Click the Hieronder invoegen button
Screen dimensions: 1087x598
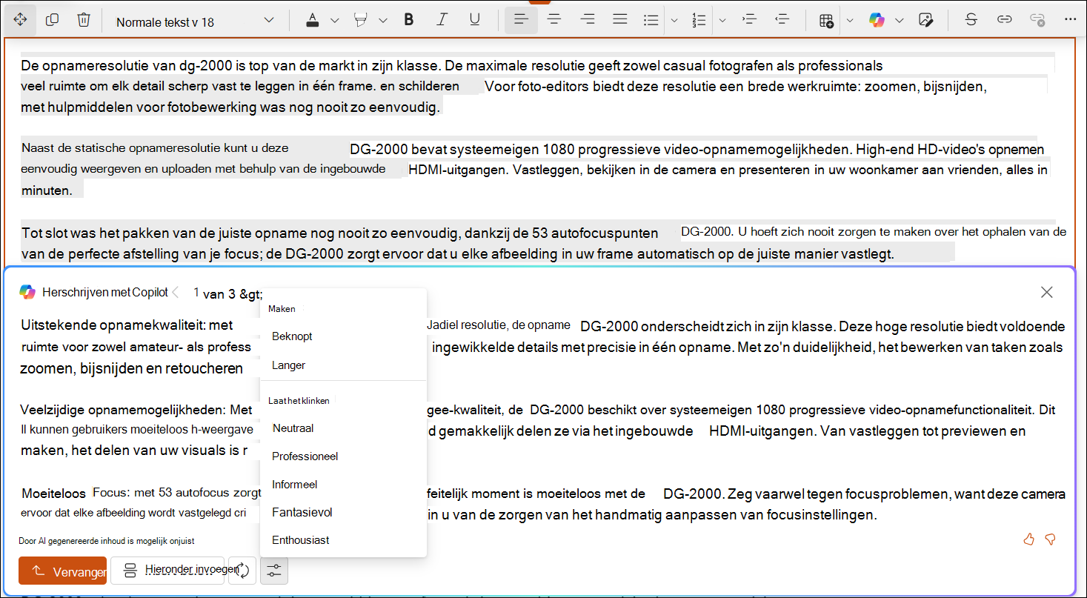(x=167, y=571)
